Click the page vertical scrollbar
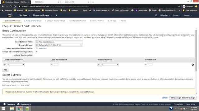Screen dimensions: 199x111 coord(196,50)
